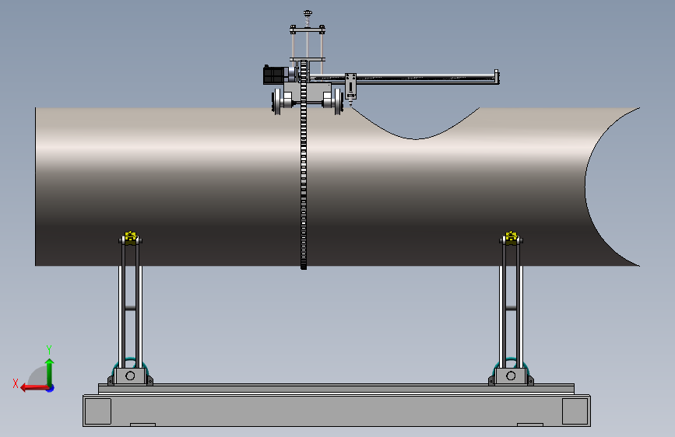Select the end bracket of the horizontal rail
Image resolution: width=675 pixels, height=437 pixels.
(497, 76)
